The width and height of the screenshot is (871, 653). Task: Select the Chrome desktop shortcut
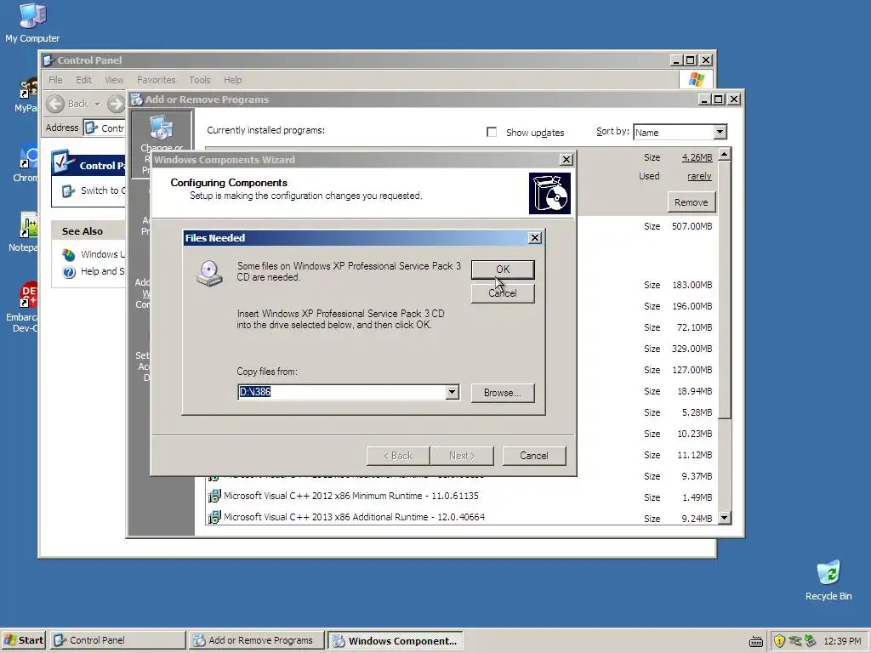pyautogui.click(x=26, y=164)
